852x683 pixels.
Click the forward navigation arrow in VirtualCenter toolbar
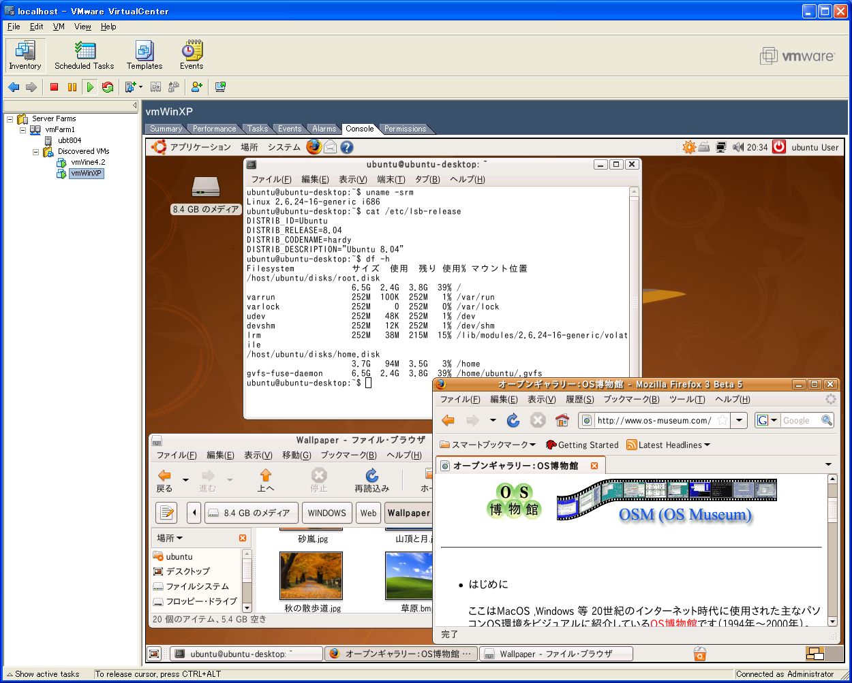[31, 87]
